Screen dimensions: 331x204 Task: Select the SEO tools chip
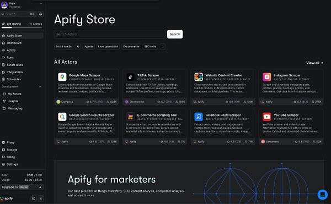tap(150, 47)
